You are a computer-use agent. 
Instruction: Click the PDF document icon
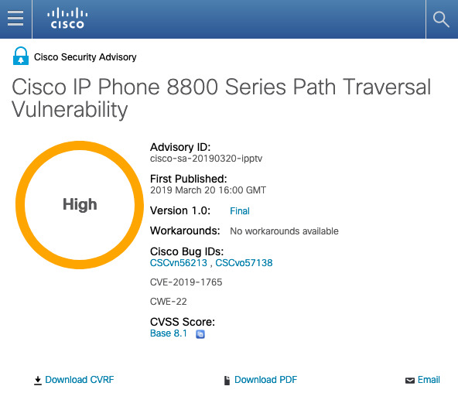coord(227,381)
